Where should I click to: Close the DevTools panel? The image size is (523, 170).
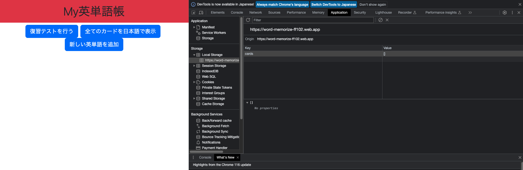519,13
